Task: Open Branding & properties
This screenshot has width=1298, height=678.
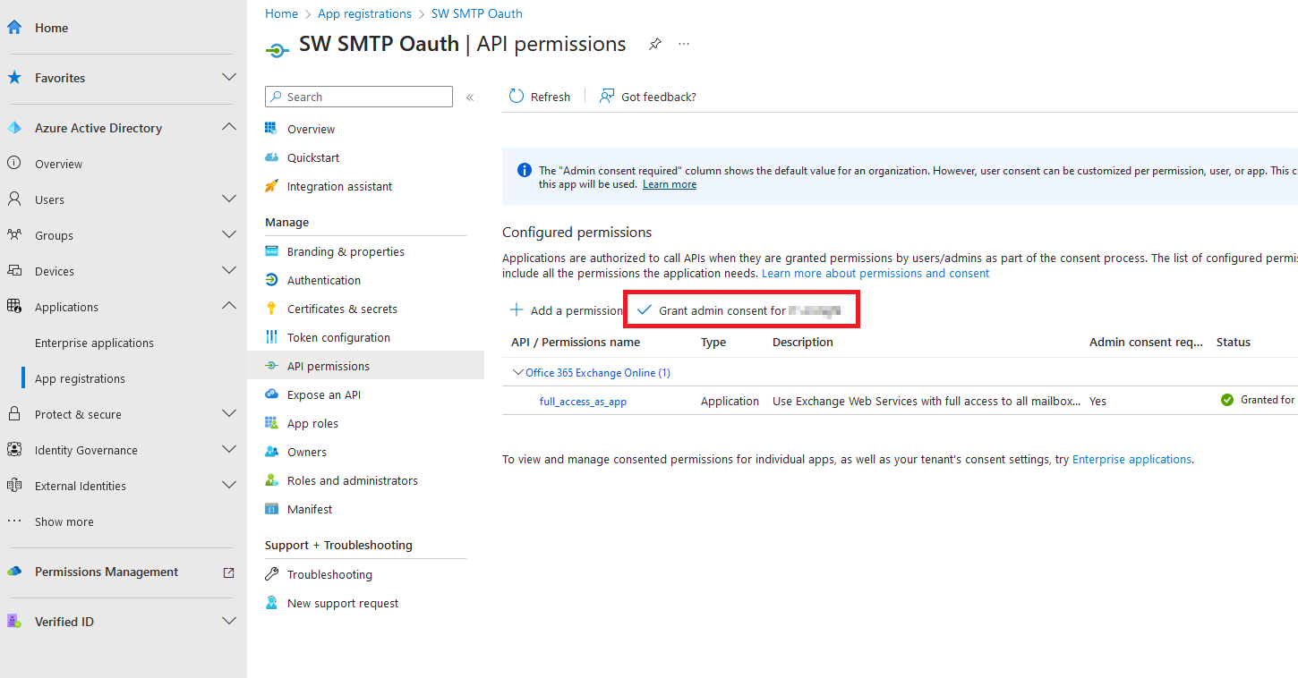Action: [x=345, y=250]
